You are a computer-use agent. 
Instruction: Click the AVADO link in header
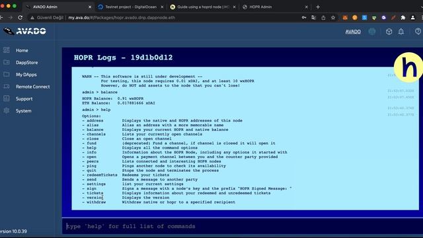tap(353, 32)
